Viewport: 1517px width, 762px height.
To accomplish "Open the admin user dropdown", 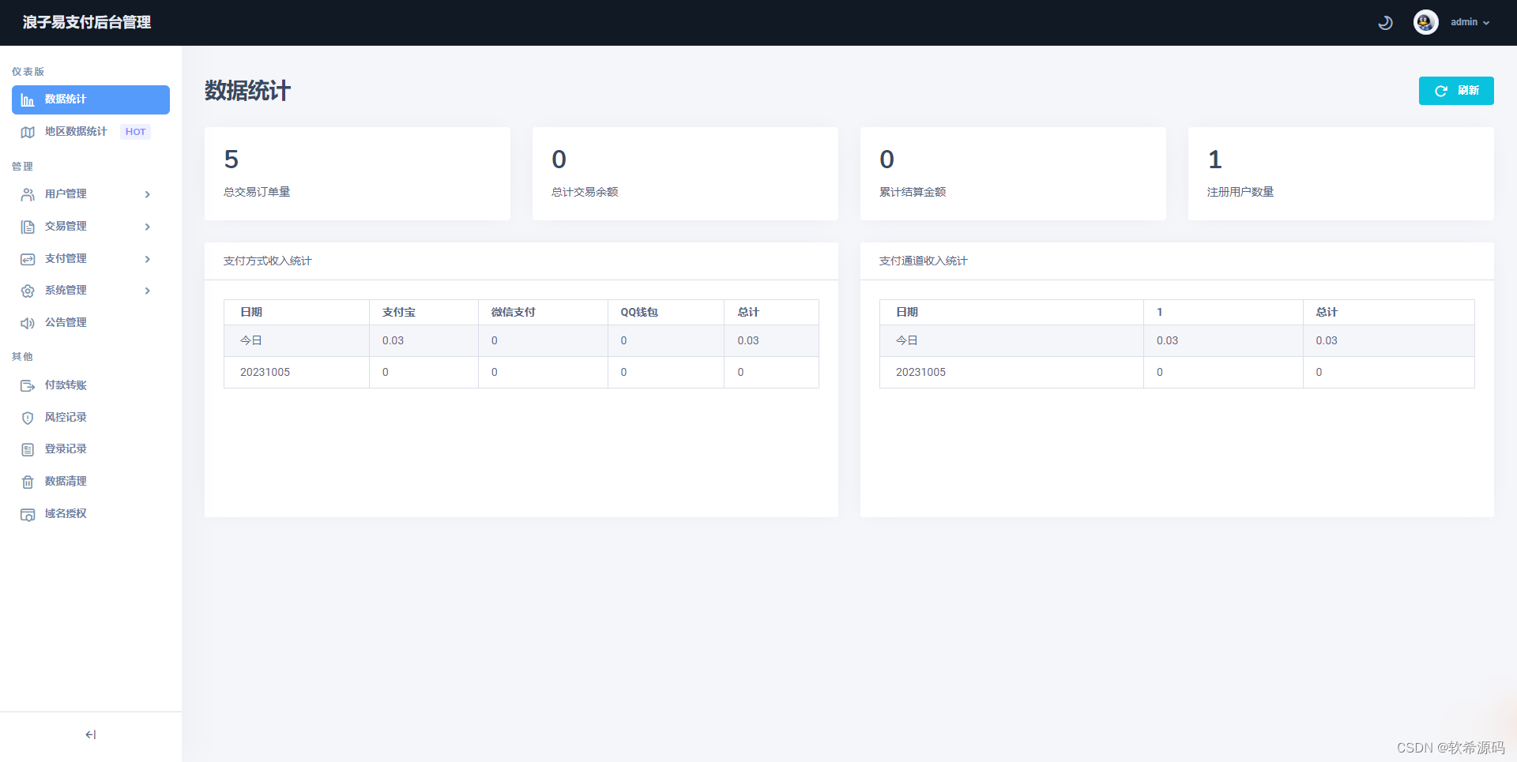I will point(1470,22).
